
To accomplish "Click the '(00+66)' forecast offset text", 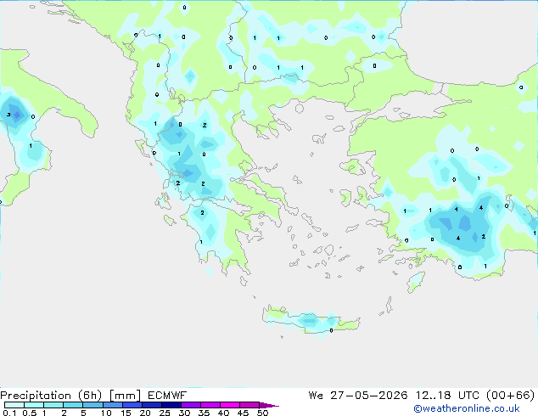I will click(x=511, y=396).
